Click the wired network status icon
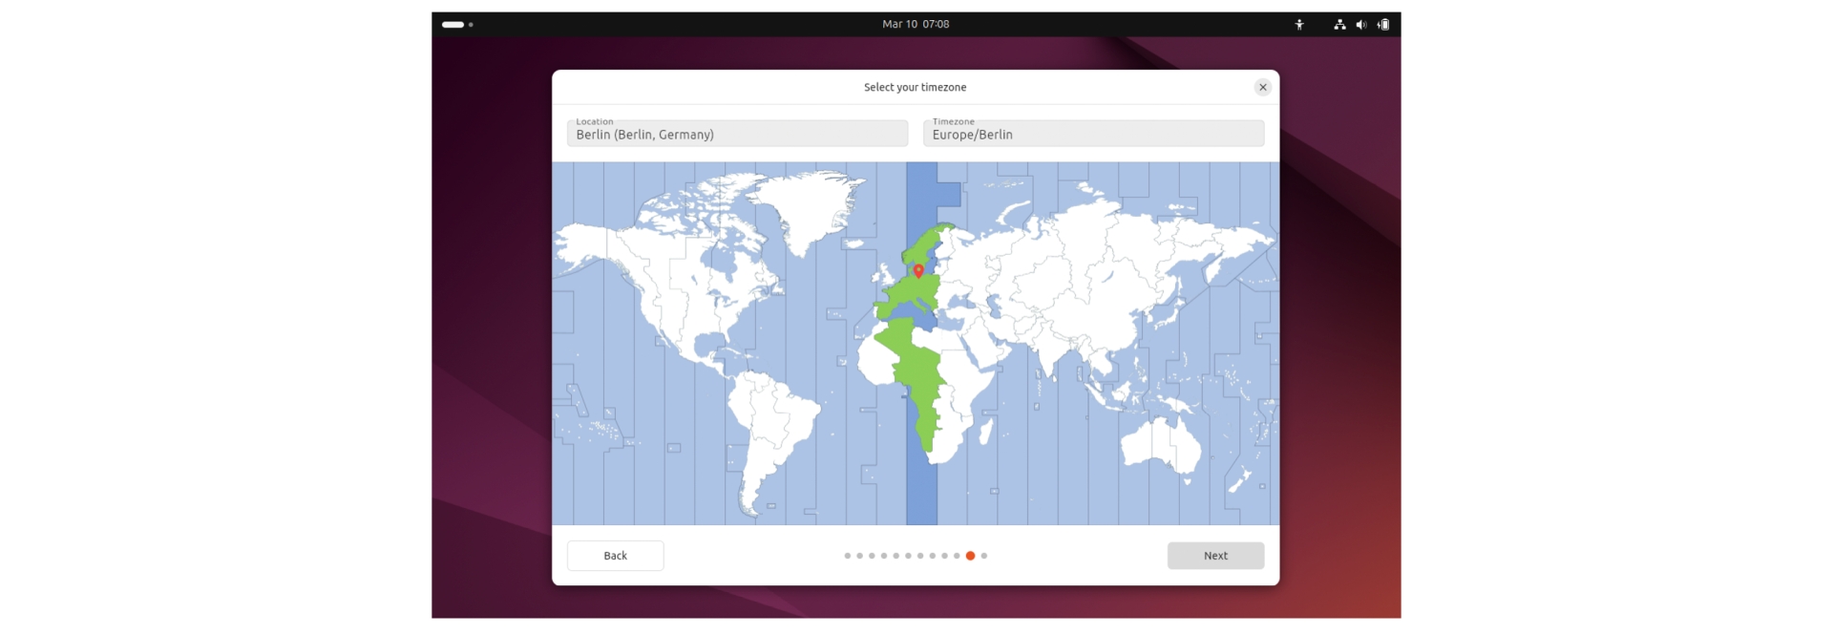Image resolution: width=1833 pixels, height=635 pixels. pos(1339,25)
